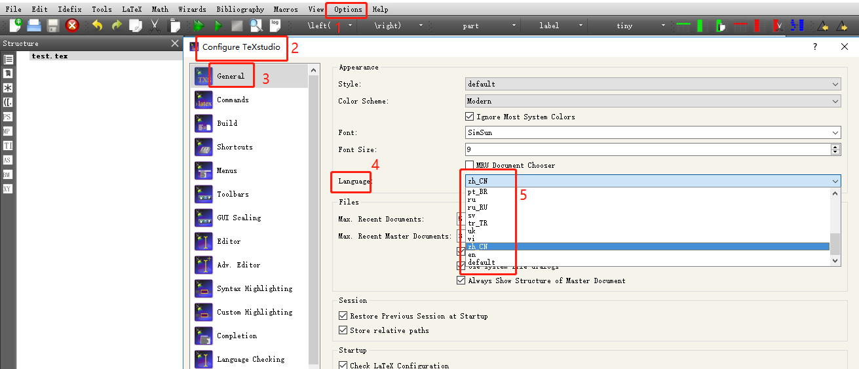The height and width of the screenshot is (369, 859).
Task: Click the green add table row icon
Action: [x=683, y=26]
